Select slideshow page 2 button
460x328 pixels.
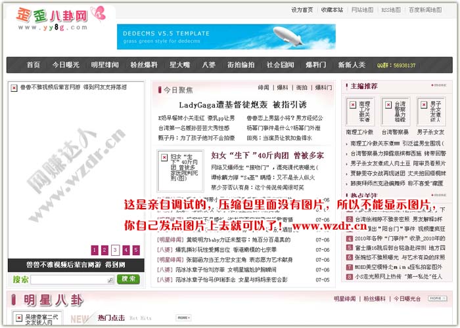pos(104,250)
